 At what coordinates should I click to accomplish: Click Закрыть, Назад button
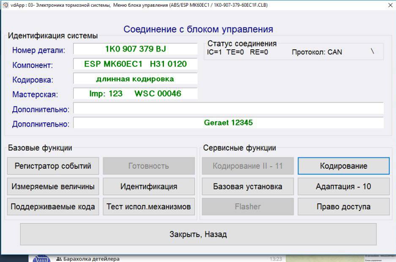tap(198, 234)
